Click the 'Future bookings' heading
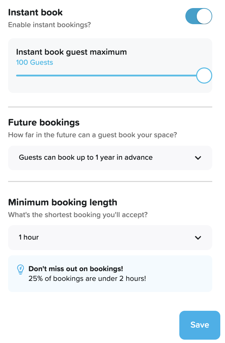The width and height of the screenshot is (225, 343). [x=44, y=122]
